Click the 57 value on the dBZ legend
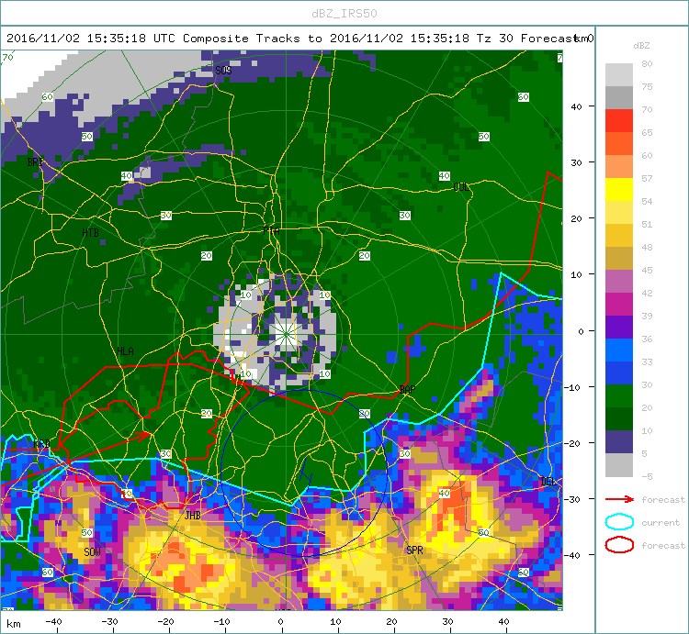 point(647,178)
